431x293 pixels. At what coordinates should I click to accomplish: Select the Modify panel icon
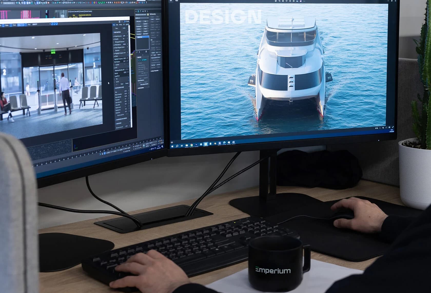[138, 12]
